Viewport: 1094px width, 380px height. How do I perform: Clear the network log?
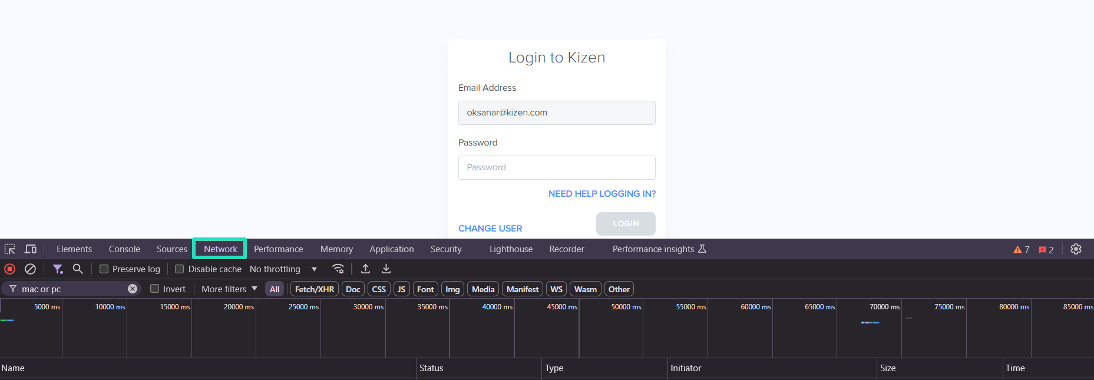(30, 269)
